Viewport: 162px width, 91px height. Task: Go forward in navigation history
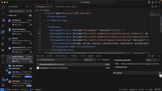click(x=51, y=2)
